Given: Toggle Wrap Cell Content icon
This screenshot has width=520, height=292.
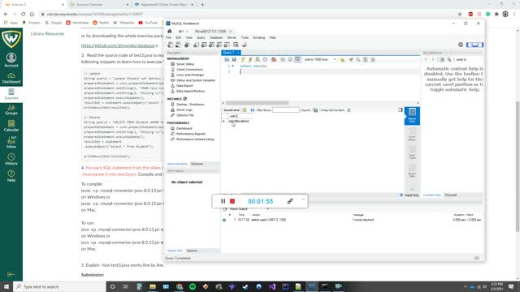Looking at the screenshot, I should (x=349, y=110).
